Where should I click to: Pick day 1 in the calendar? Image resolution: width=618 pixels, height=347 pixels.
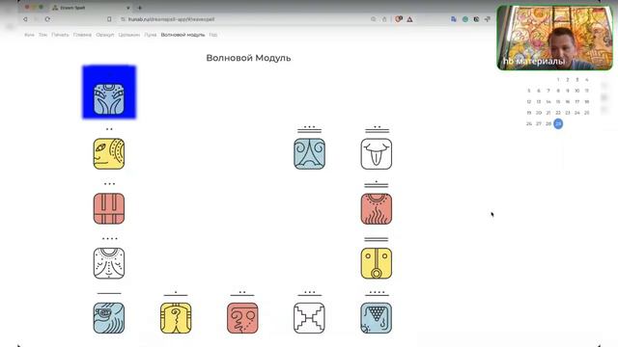click(558, 79)
